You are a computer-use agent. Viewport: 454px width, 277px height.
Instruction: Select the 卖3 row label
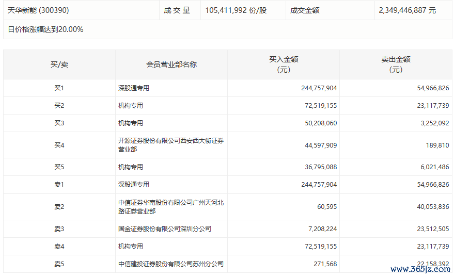pos(59,229)
